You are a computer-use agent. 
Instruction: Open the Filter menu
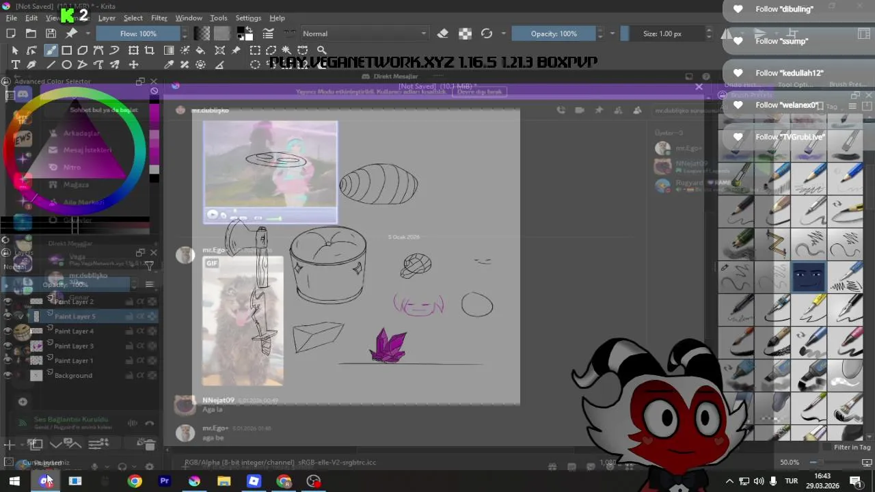pyautogui.click(x=159, y=18)
